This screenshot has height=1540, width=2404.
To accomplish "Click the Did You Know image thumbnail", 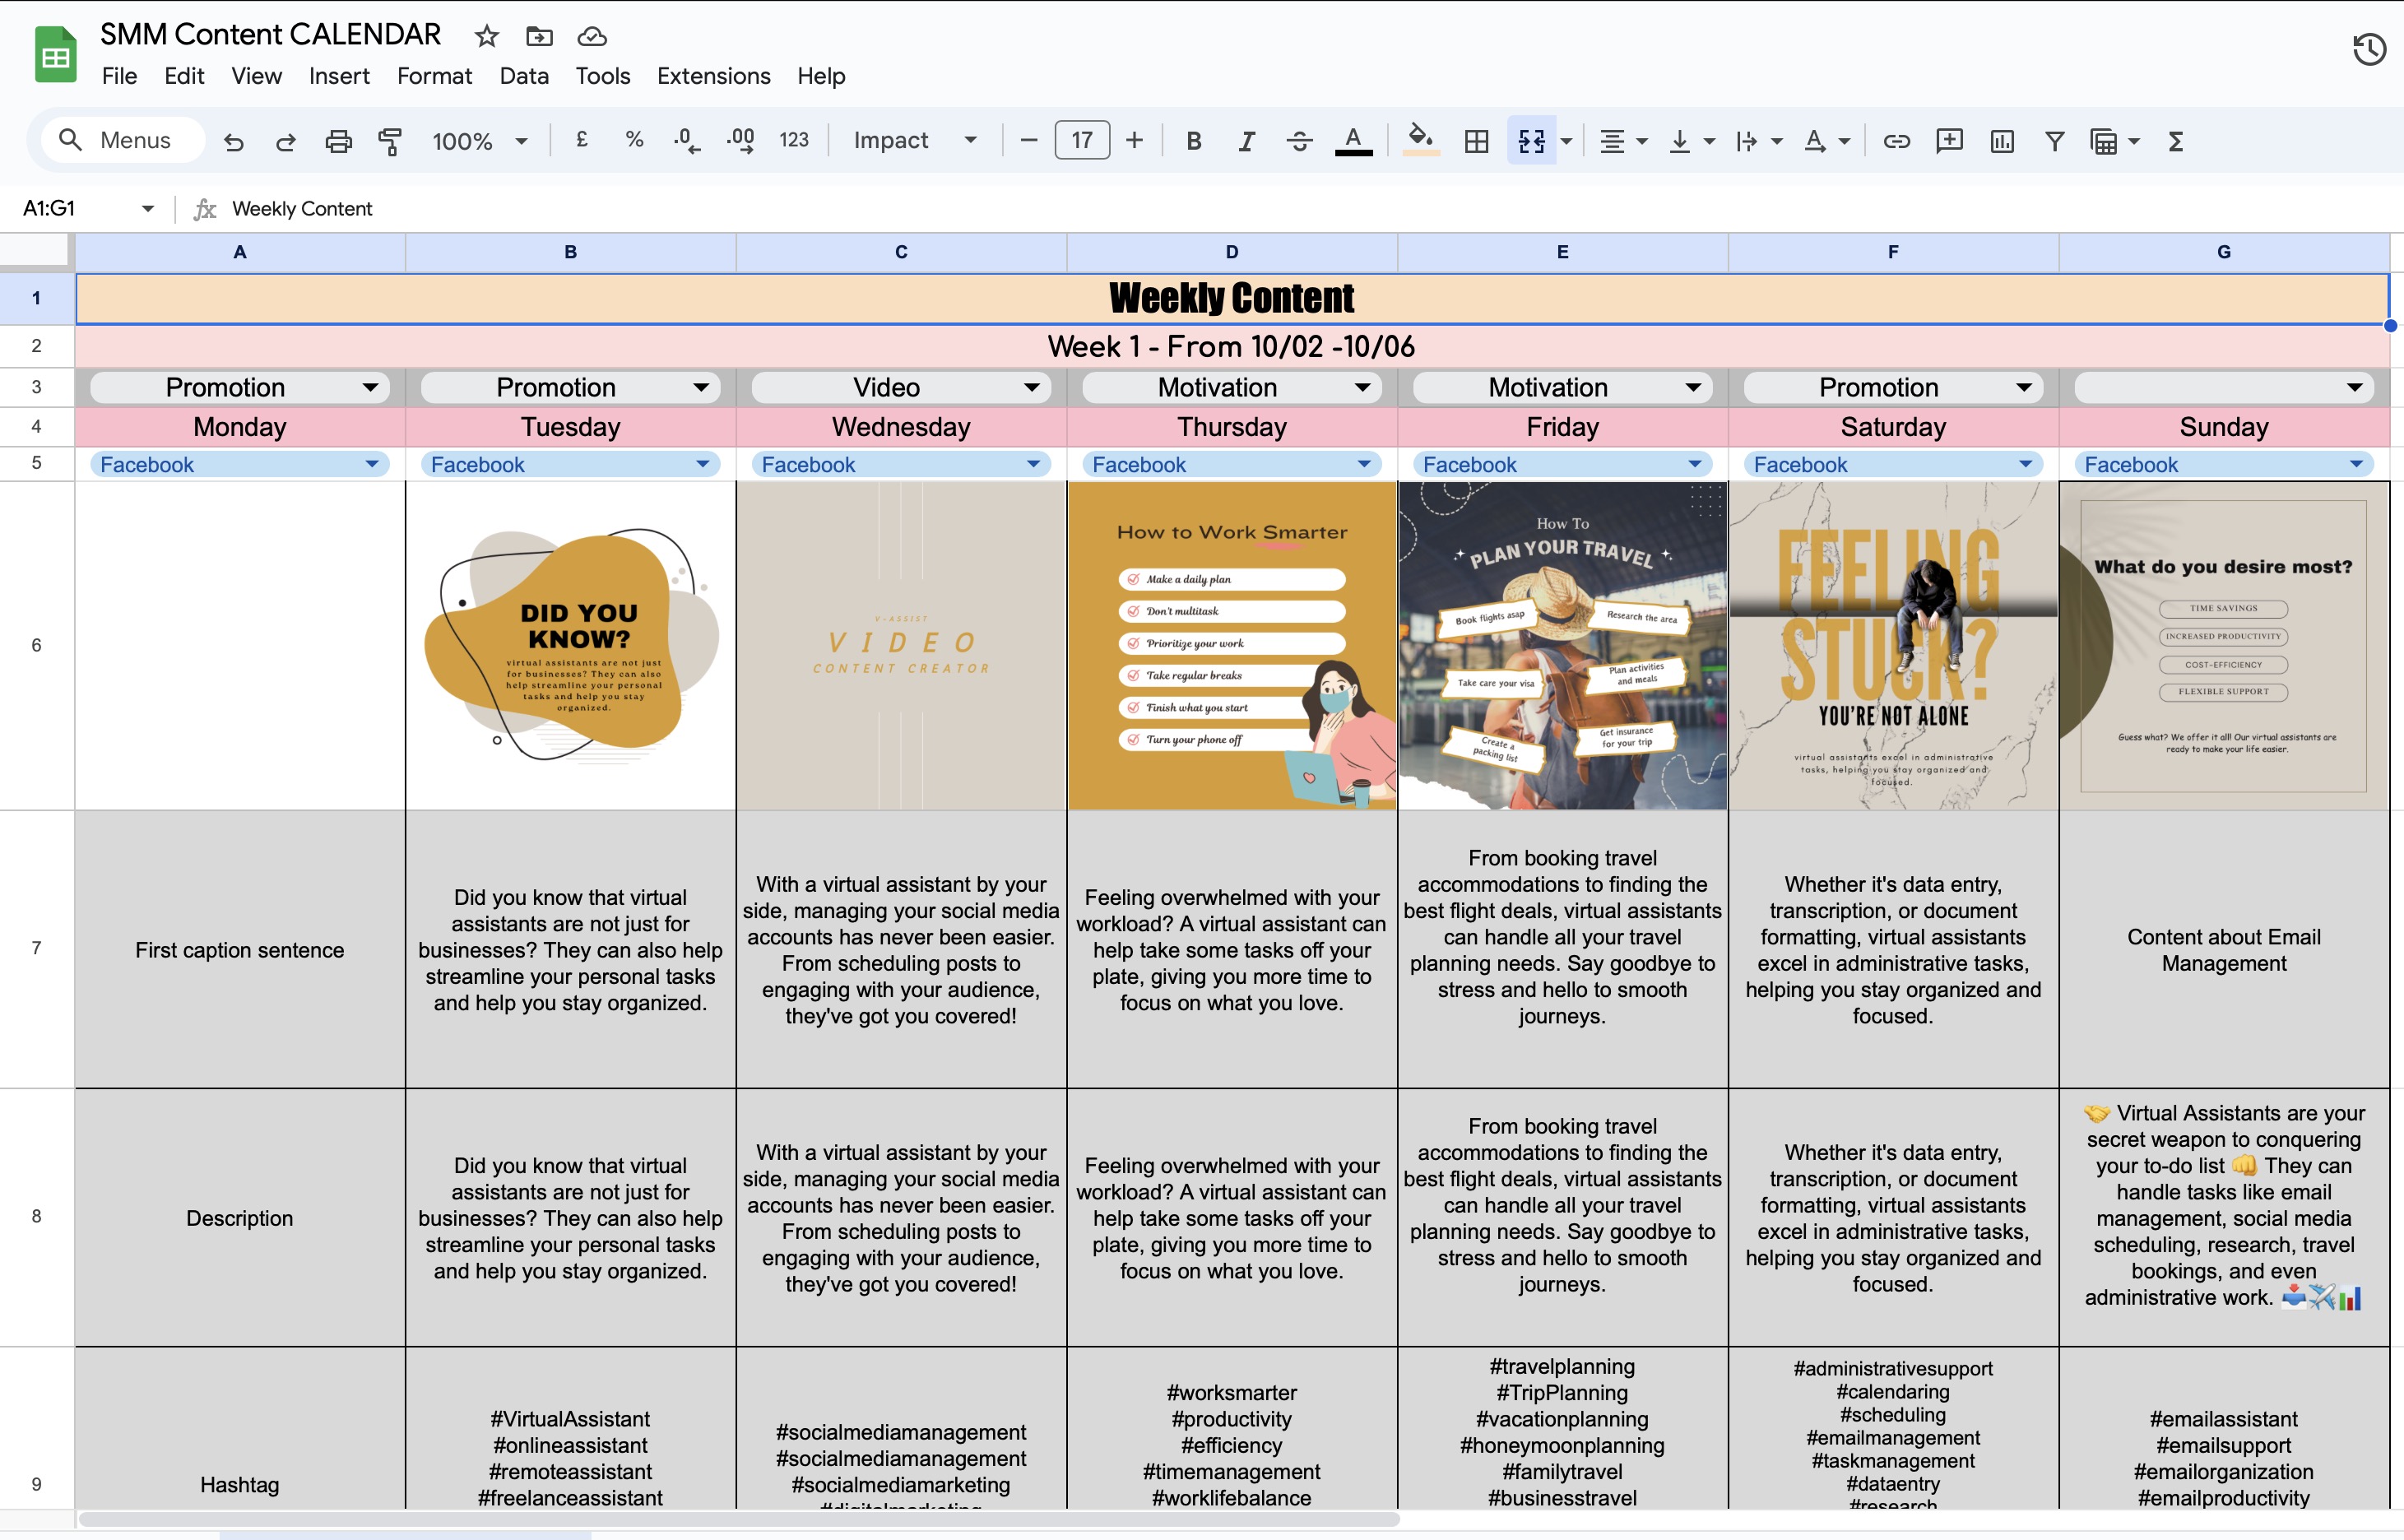I will click(570, 645).
